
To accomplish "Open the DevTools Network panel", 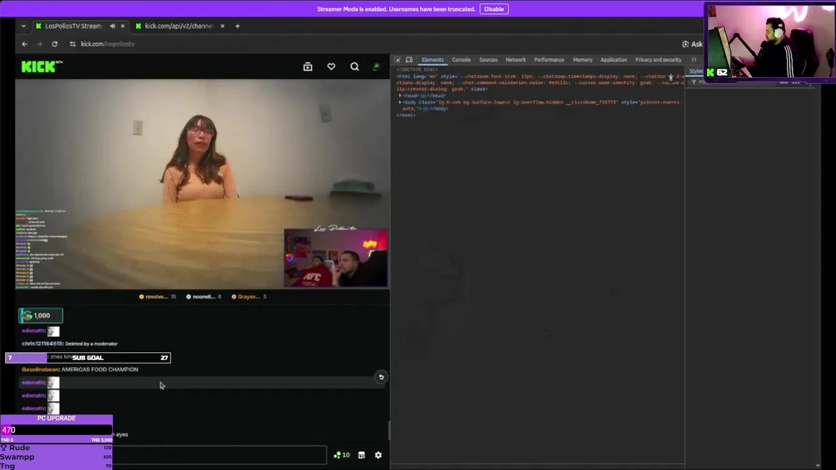I will click(515, 59).
